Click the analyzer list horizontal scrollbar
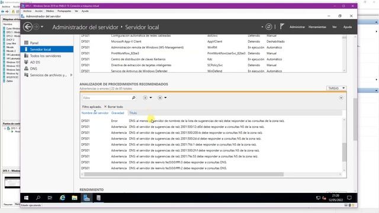Image resolution: width=379 pixels, height=213 pixels. [x=184, y=174]
